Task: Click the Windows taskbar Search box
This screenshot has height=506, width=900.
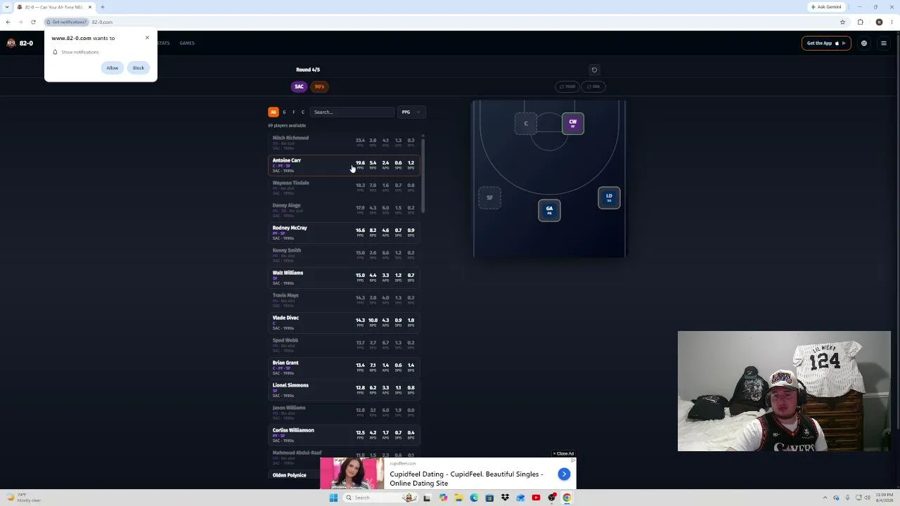Action: point(380,498)
